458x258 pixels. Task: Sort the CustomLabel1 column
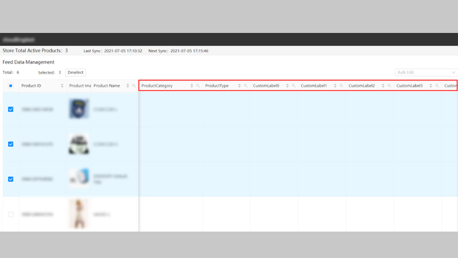point(335,86)
